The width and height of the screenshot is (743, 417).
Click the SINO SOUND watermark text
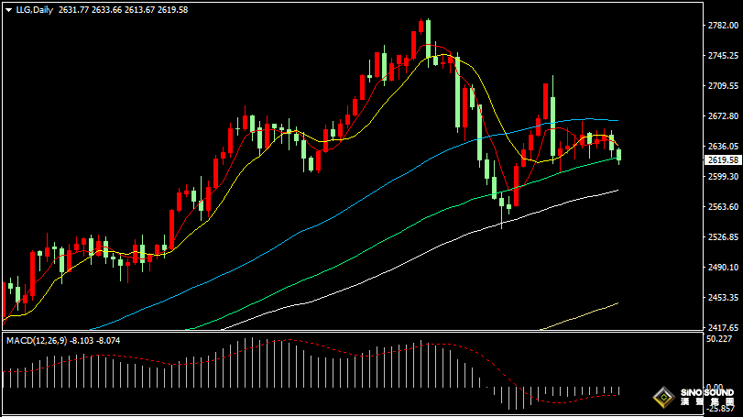click(706, 392)
